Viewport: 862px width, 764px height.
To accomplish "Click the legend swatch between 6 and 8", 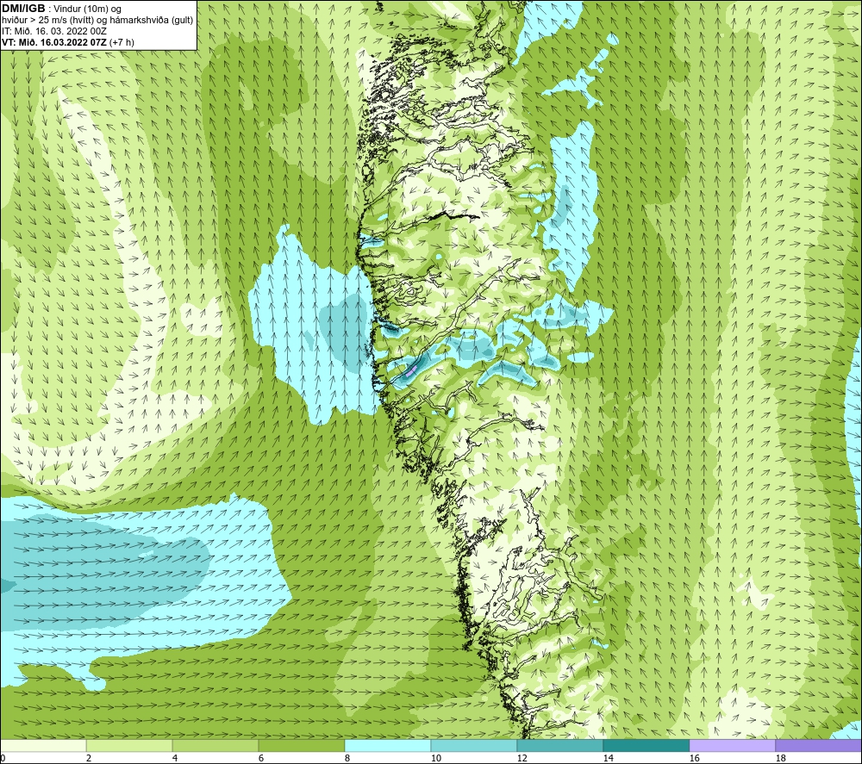I will (301, 745).
